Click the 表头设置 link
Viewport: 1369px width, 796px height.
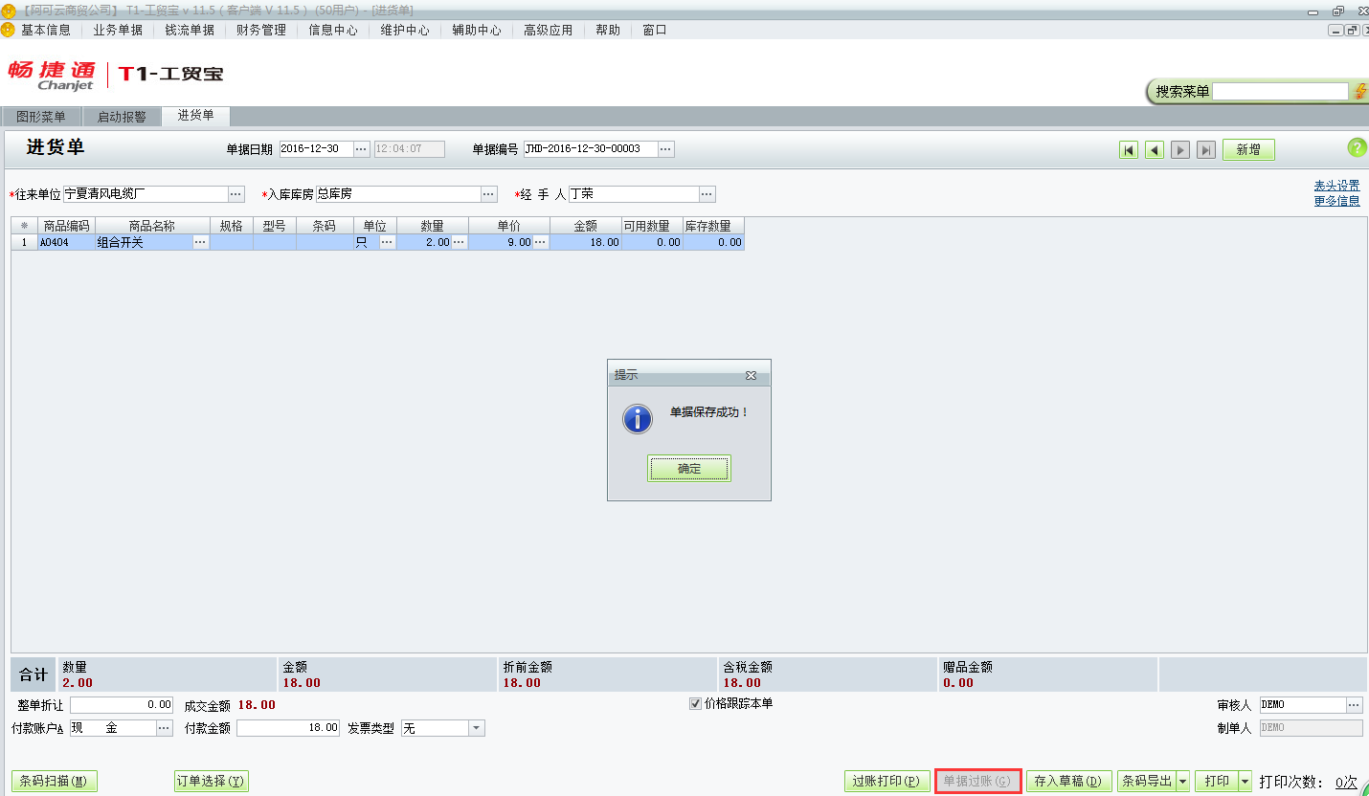pyautogui.click(x=1336, y=185)
